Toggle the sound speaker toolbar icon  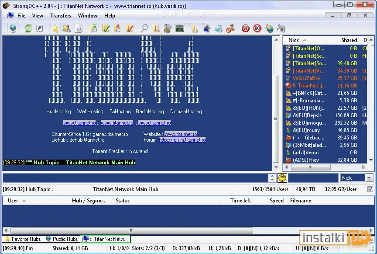pyautogui.click(x=281, y=28)
